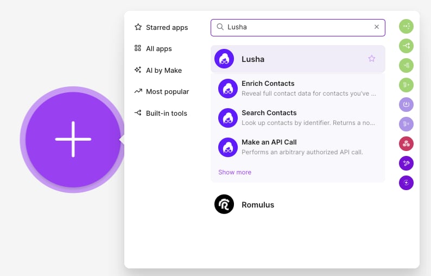Show the Most popular apps

pos(162,91)
